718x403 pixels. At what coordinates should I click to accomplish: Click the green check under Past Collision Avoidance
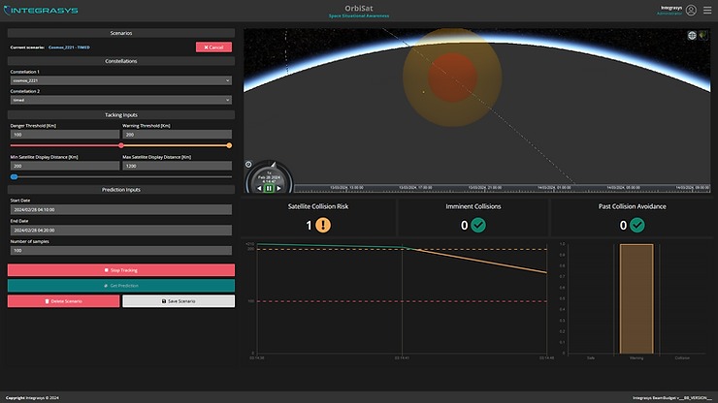(x=636, y=225)
